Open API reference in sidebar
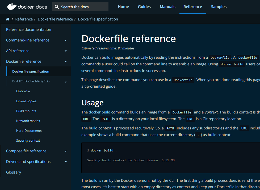The width and height of the screenshot is (260, 190). pos(18,51)
